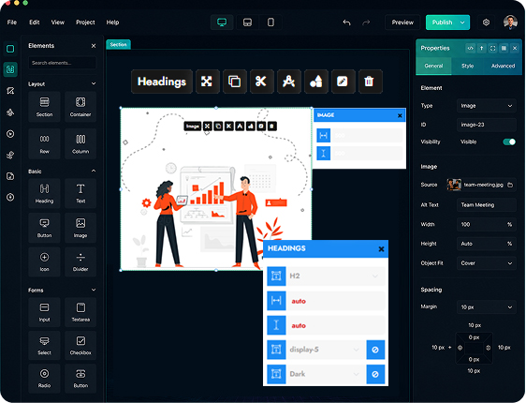The image size is (526, 403).
Task: Add a Select form element
Action: click(x=44, y=345)
